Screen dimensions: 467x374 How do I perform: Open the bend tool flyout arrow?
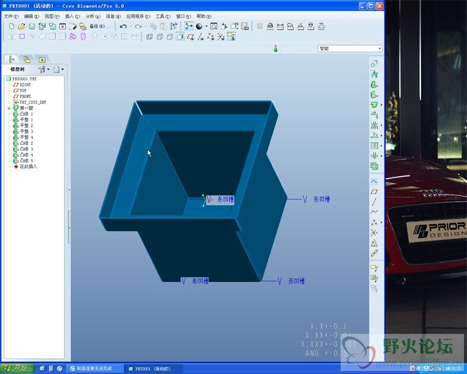(381, 125)
